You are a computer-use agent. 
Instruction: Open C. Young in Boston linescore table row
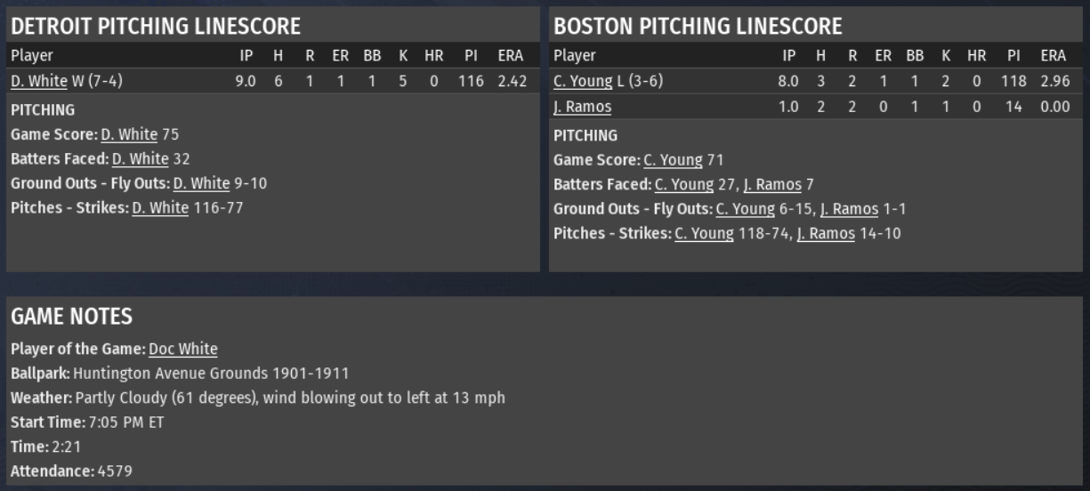coord(583,81)
